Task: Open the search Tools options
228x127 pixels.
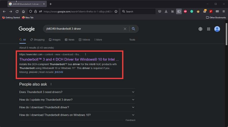Action: tap(132, 40)
